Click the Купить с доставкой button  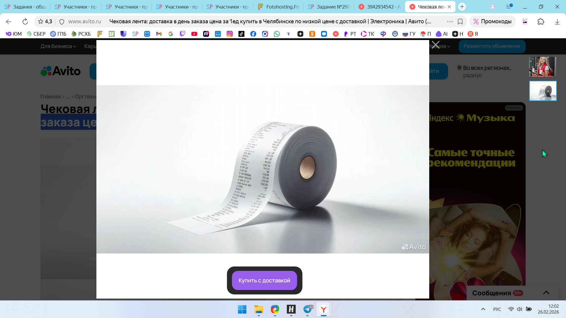(x=264, y=280)
